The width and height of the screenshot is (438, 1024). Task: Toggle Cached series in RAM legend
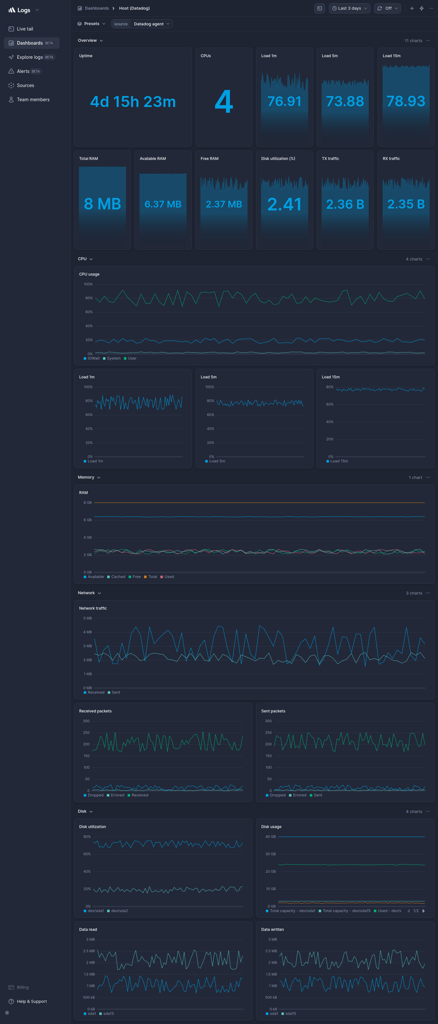(116, 577)
